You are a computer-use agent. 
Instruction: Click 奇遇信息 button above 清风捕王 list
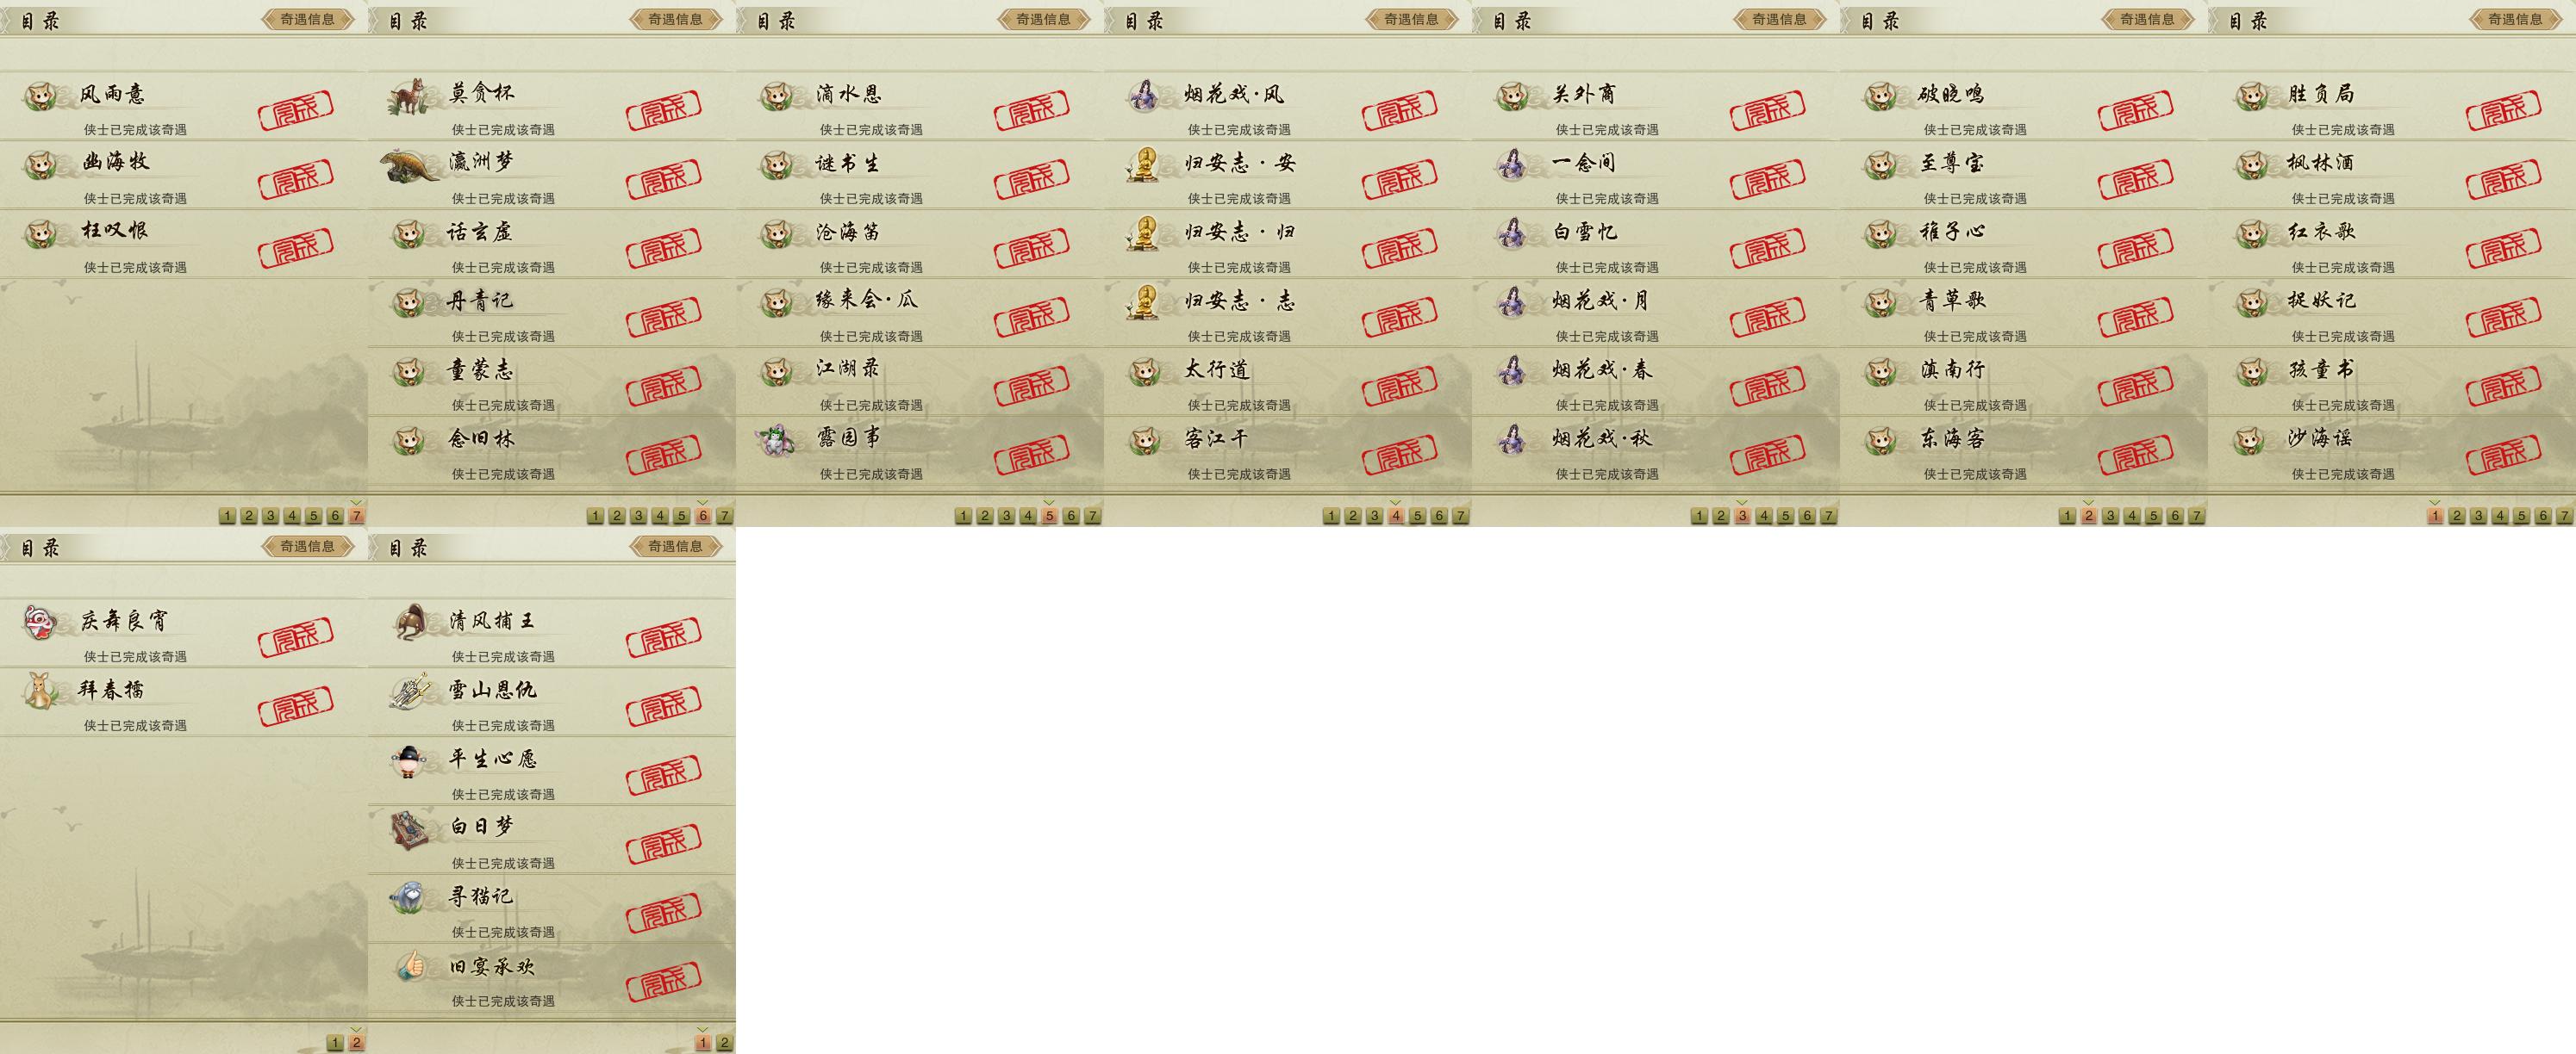(x=675, y=547)
